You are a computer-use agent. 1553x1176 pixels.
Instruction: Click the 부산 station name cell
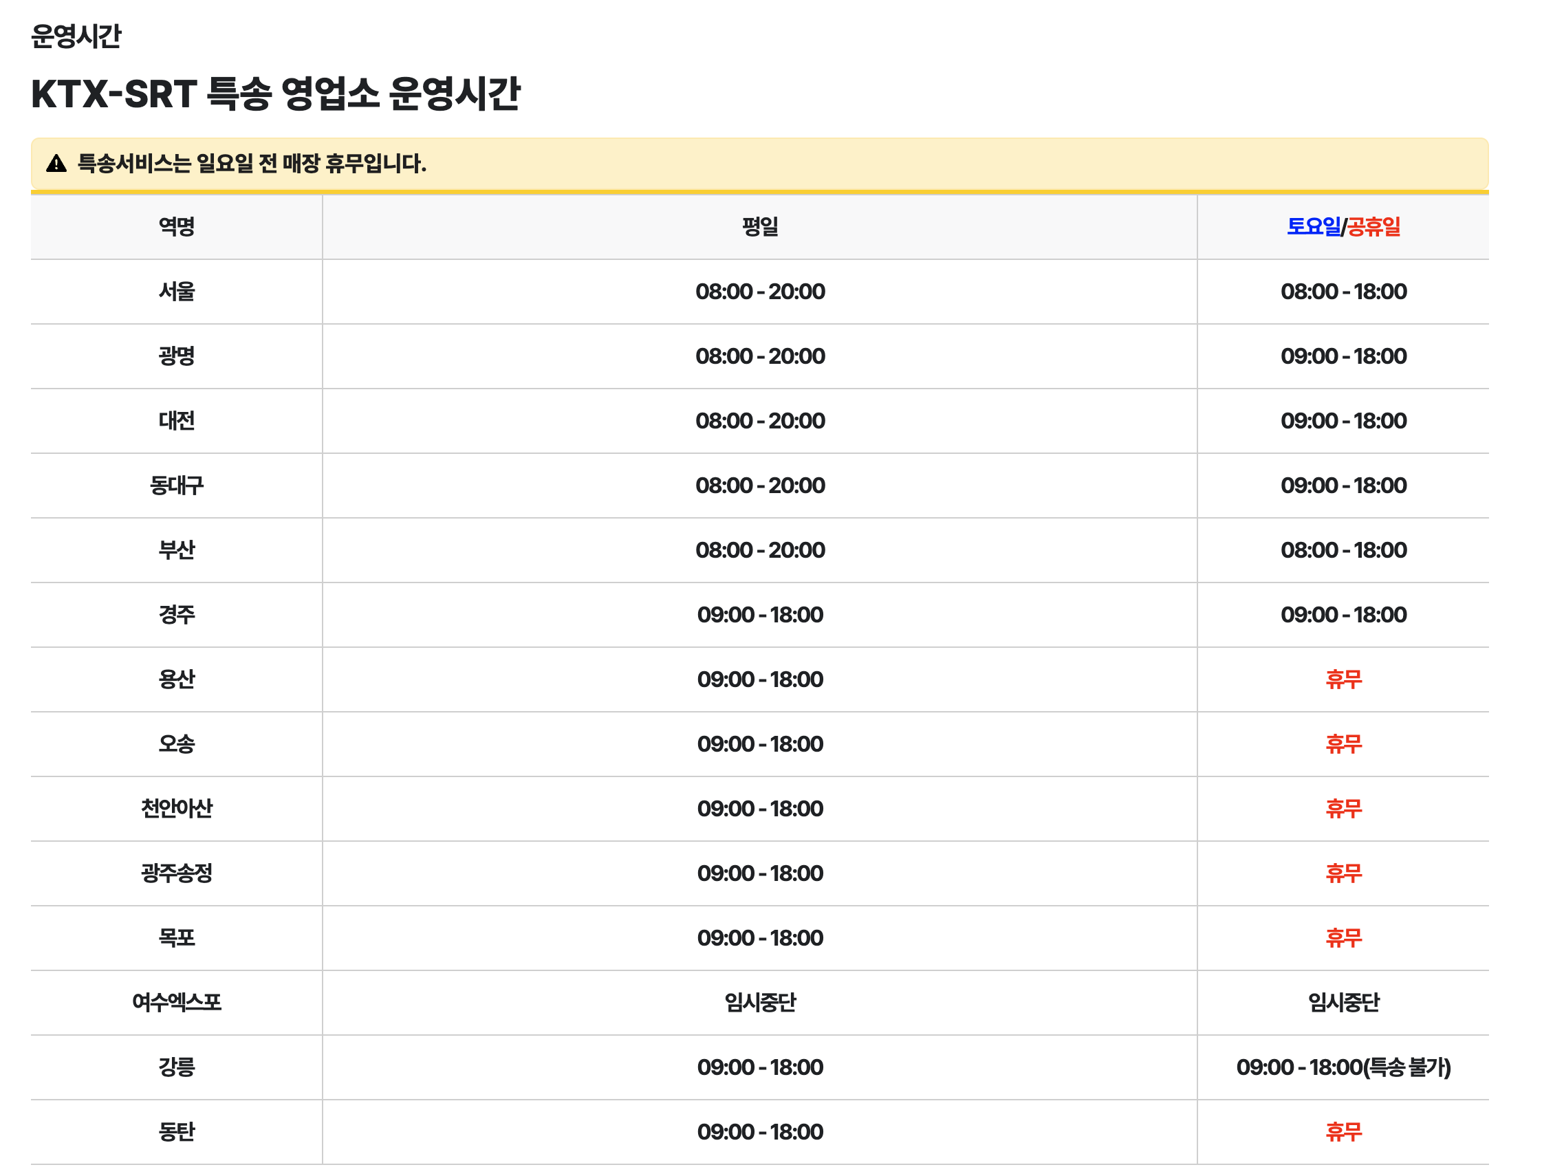[177, 549]
